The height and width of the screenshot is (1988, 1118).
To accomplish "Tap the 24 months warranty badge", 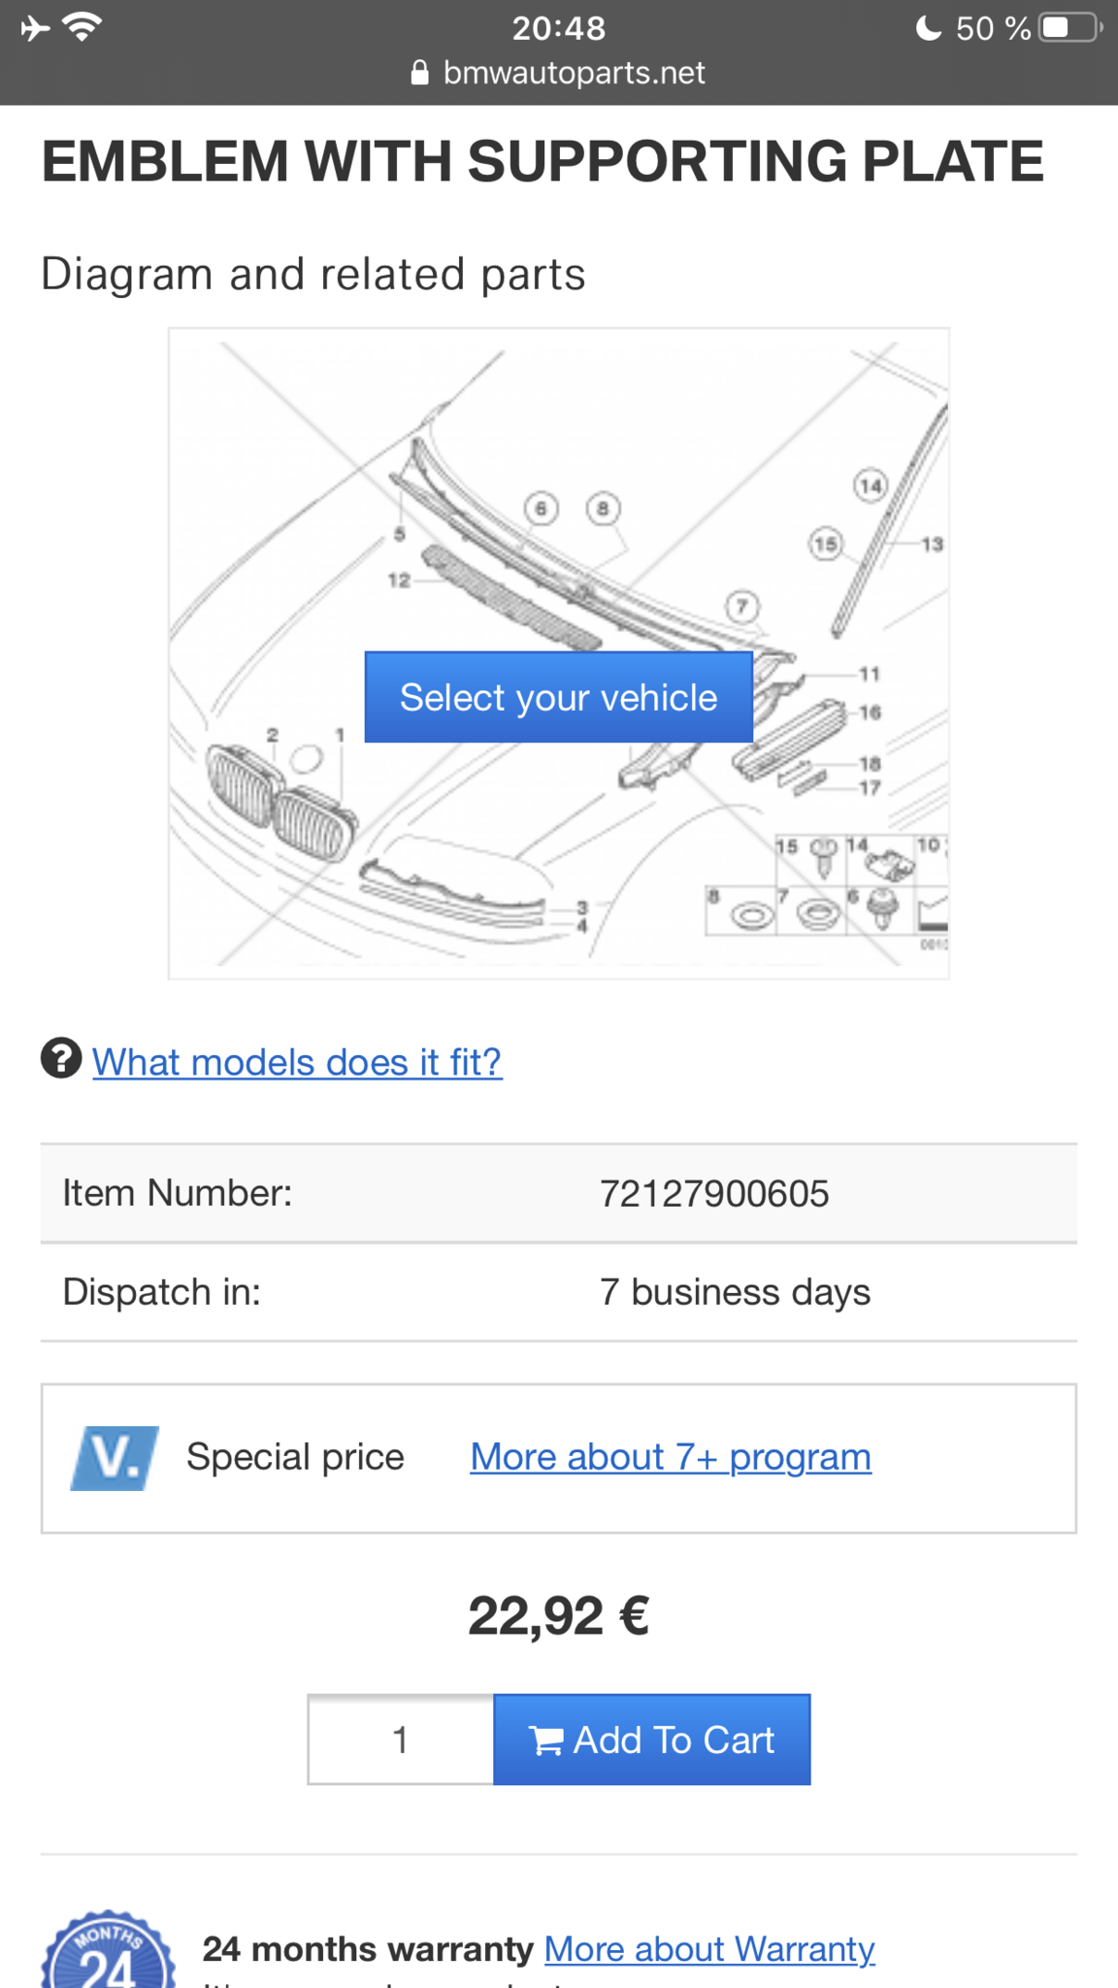I will point(108,1949).
